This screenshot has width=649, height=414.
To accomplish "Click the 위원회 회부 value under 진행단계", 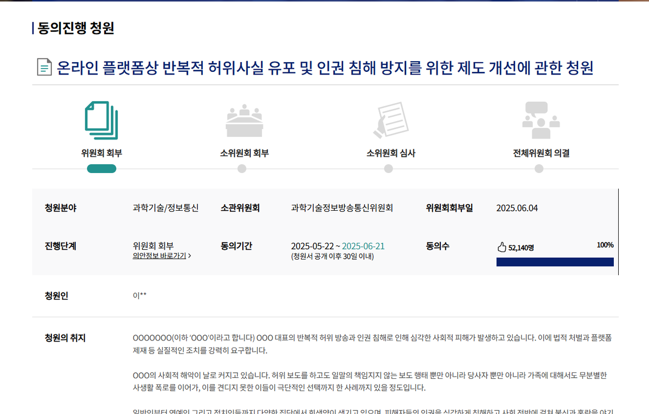I will (x=153, y=246).
